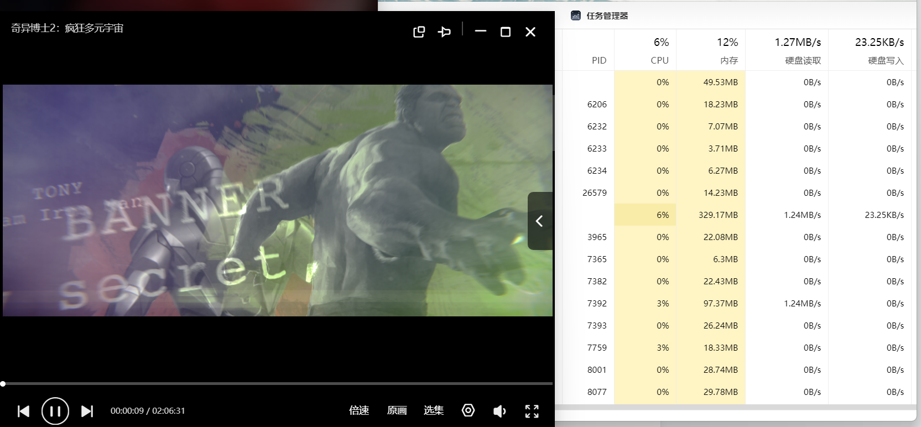Skip to the next video
This screenshot has width=921, height=427.
coord(87,411)
